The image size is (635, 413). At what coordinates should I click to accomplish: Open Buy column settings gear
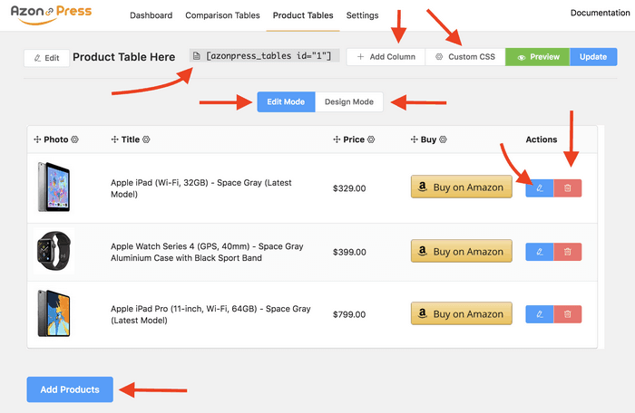click(443, 139)
